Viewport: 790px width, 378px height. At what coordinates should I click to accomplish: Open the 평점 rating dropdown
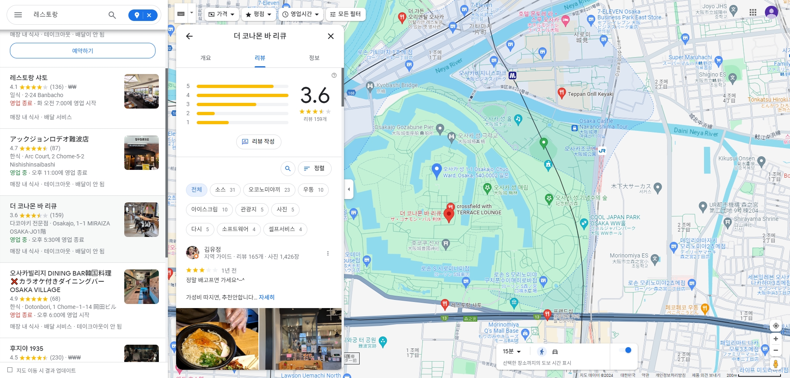click(258, 14)
